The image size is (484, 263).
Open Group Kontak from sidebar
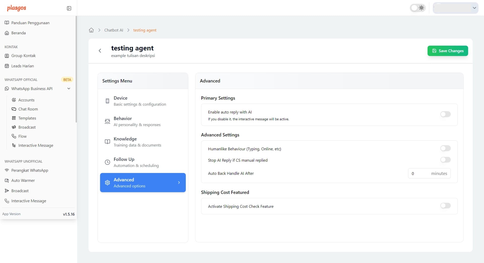pyautogui.click(x=23, y=55)
